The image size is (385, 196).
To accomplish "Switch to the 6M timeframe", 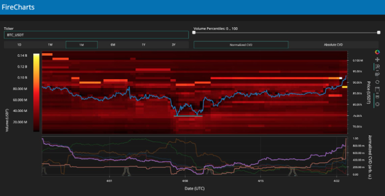I will coord(113,45).
